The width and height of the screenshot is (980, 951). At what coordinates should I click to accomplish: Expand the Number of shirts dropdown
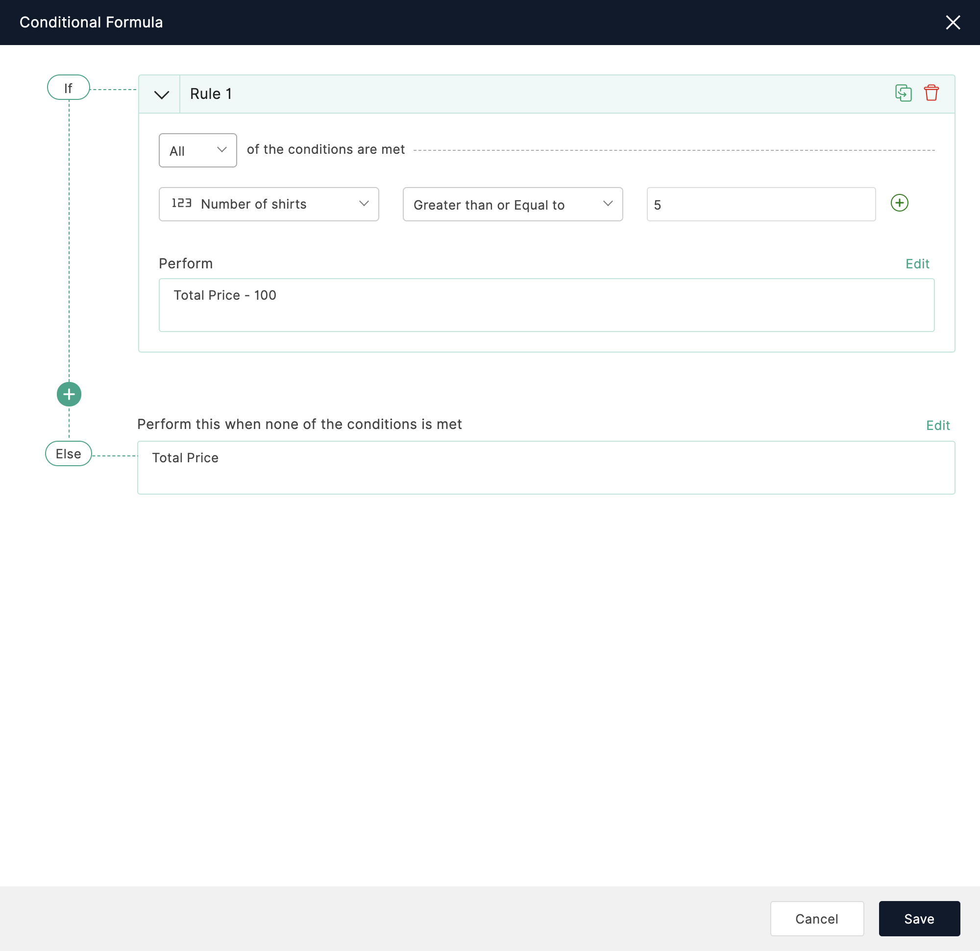click(x=268, y=204)
